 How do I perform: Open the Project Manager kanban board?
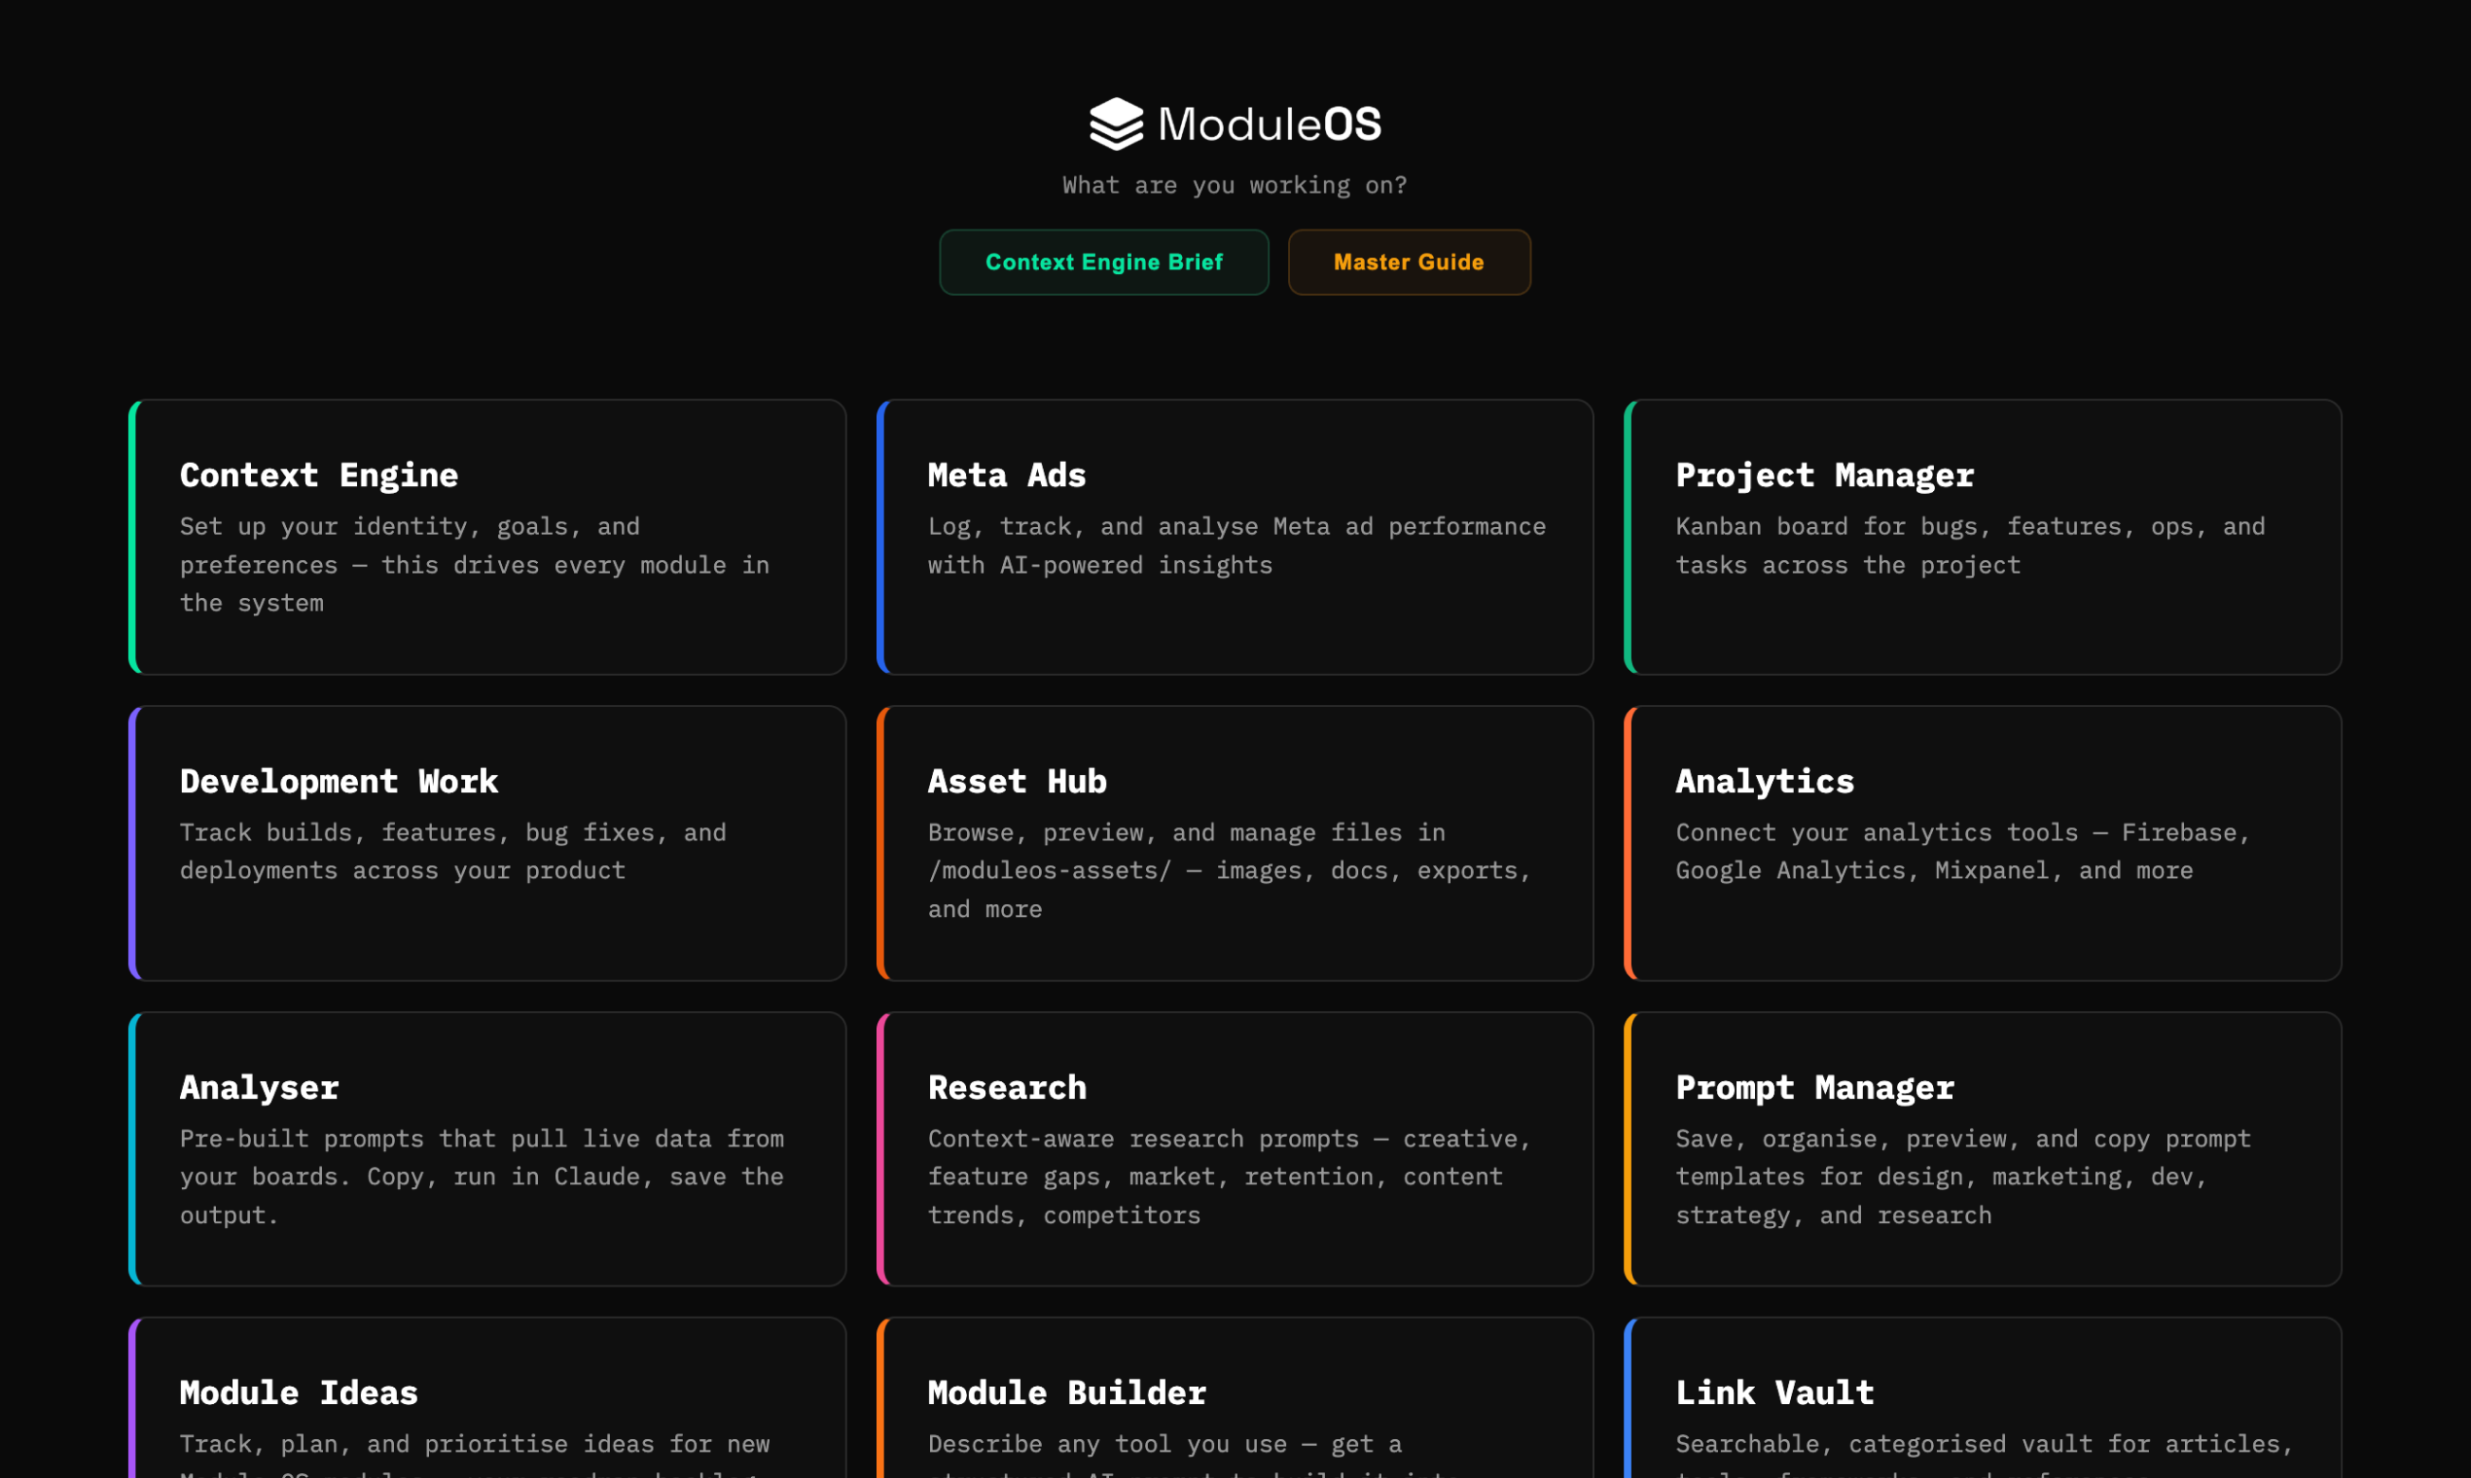[1983, 538]
